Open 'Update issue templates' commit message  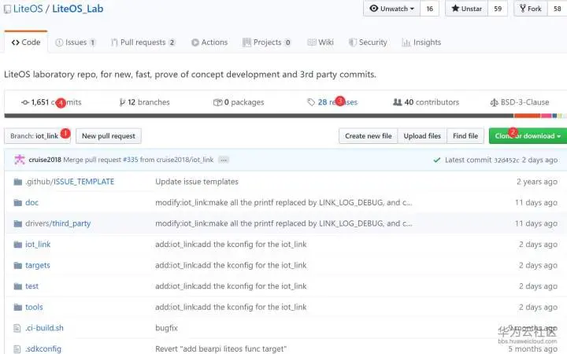(x=197, y=182)
